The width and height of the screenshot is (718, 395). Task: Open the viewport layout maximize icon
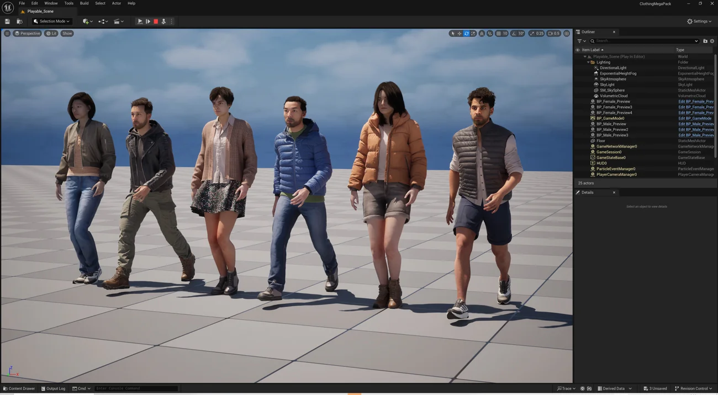pos(567,34)
